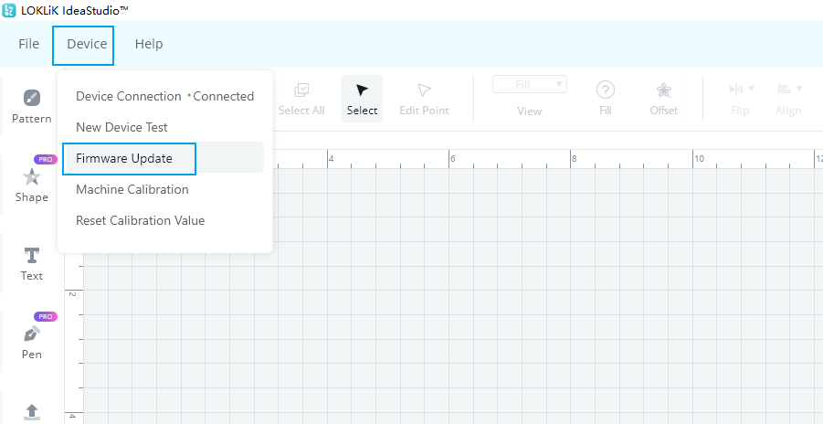
Task: Click the LOKLiK IdeaStudio app logo
Action: [9, 10]
